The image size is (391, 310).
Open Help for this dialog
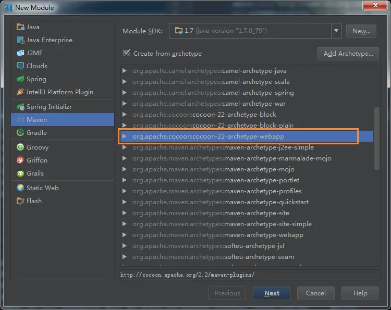point(360,293)
